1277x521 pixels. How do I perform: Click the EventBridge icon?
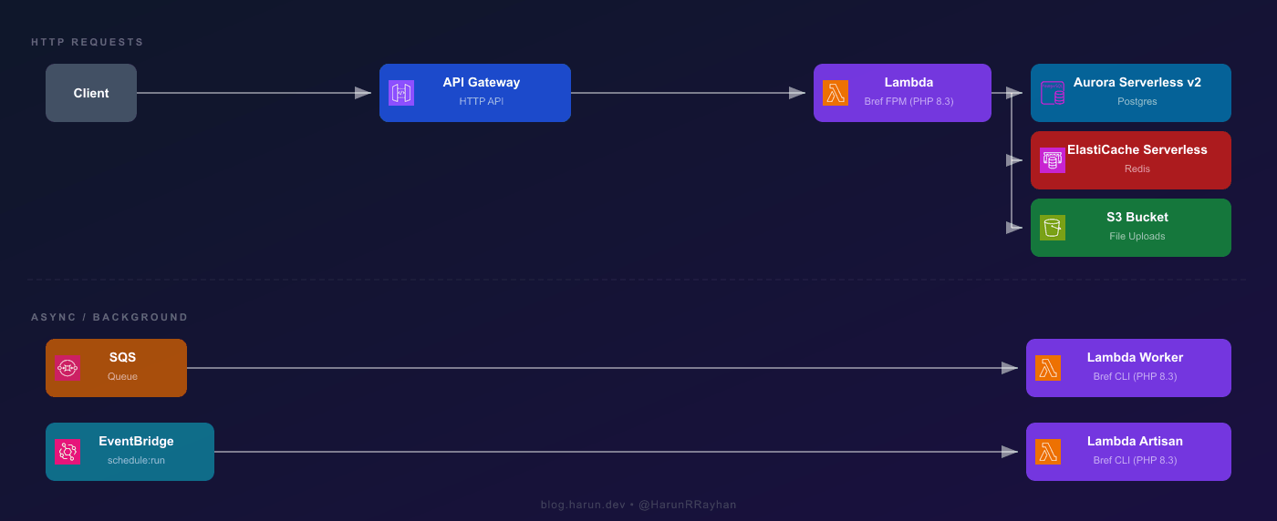[67, 452]
